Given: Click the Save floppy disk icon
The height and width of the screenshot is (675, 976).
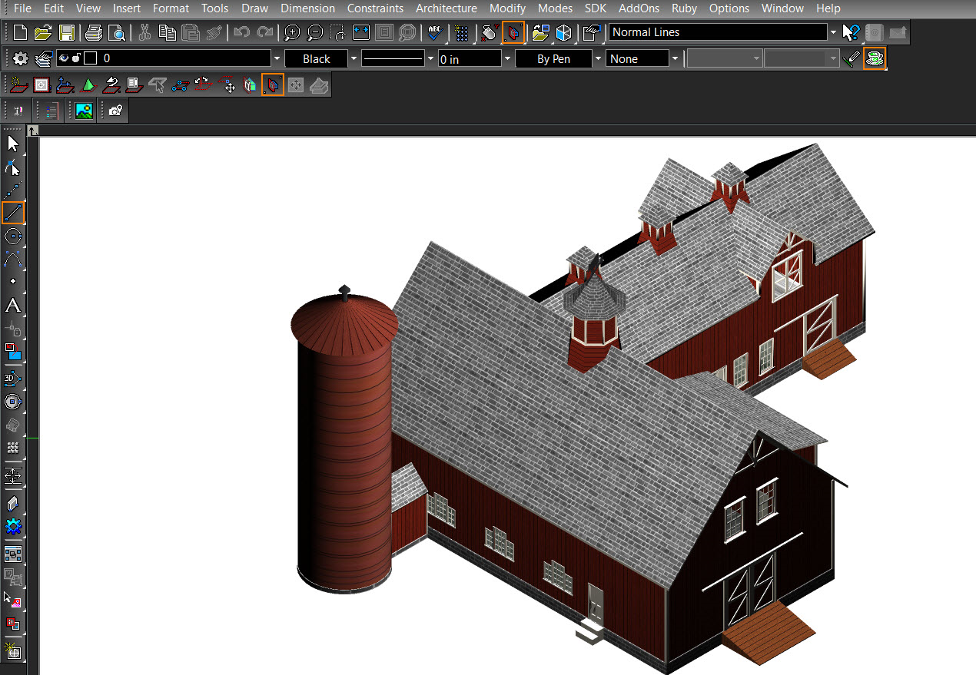Looking at the screenshot, I should point(67,32).
